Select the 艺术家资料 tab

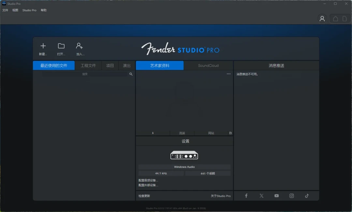point(160,65)
